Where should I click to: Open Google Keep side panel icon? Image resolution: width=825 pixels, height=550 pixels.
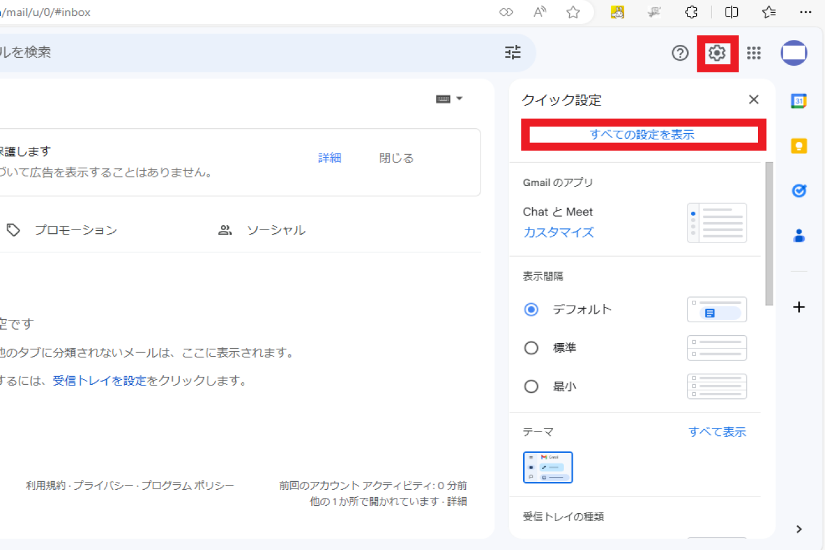pos(798,146)
